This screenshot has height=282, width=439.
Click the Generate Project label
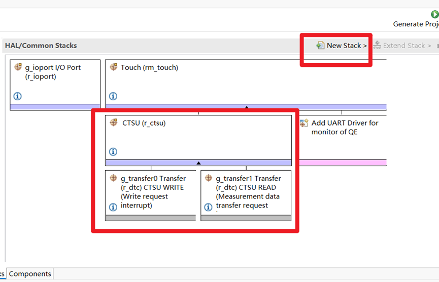click(x=416, y=24)
